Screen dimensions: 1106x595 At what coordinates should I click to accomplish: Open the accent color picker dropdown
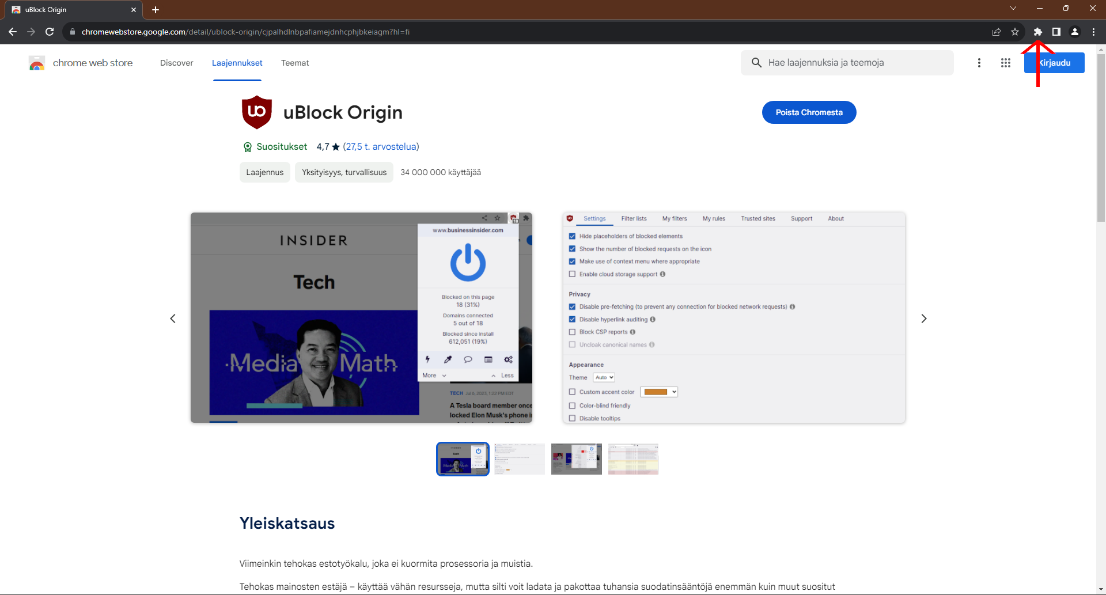(x=660, y=392)
